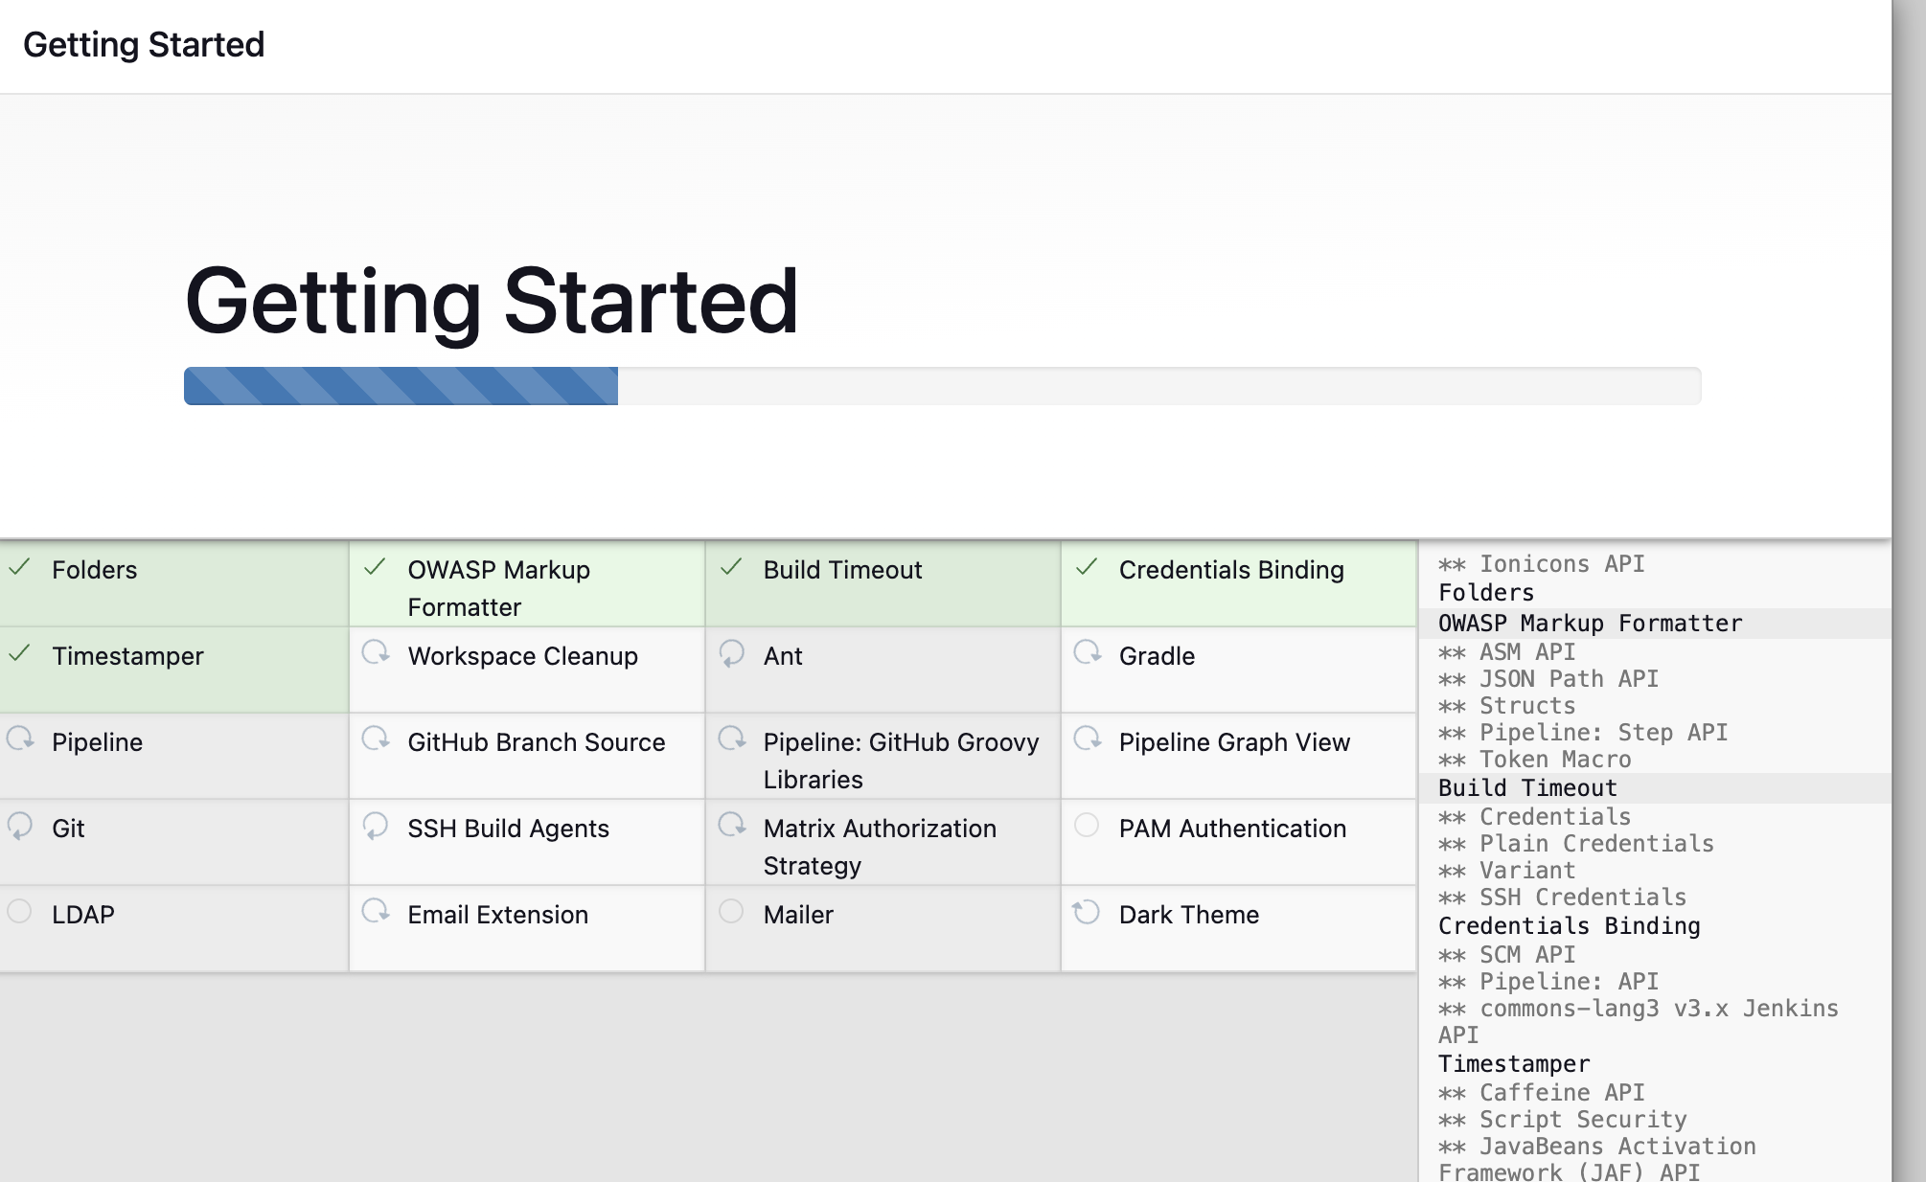Click the Pipeline plugin name
Viewport: 1926px width, 1182px height.
pyautogui.click(x=97, y=742)
